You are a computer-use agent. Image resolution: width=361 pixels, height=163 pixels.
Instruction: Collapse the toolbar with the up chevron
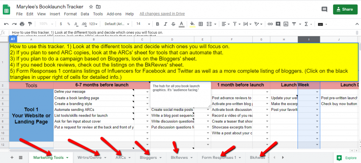(x=357, y=24)
